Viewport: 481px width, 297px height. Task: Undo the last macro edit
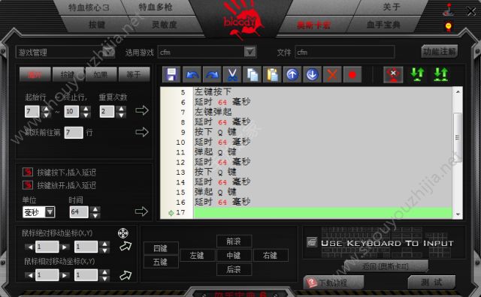(192, 74)
